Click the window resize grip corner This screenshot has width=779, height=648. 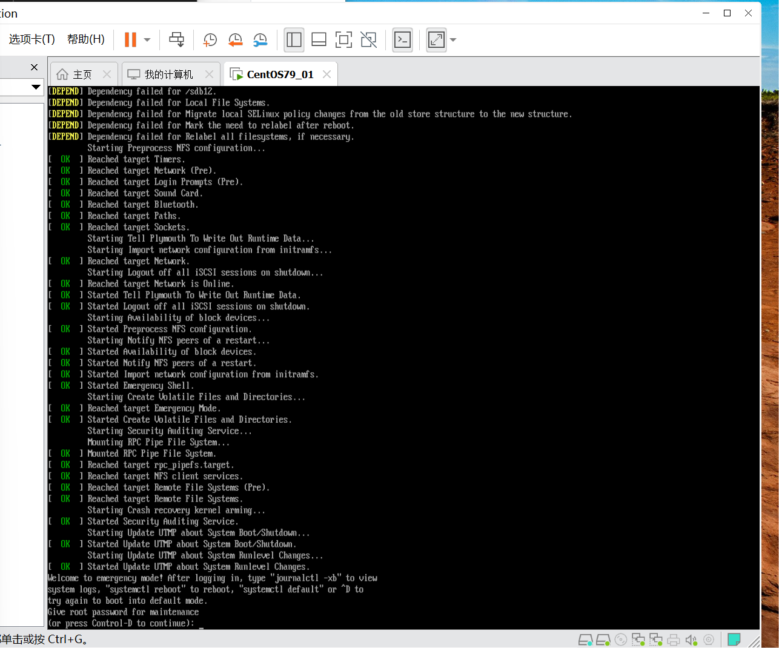coord(754,641)
